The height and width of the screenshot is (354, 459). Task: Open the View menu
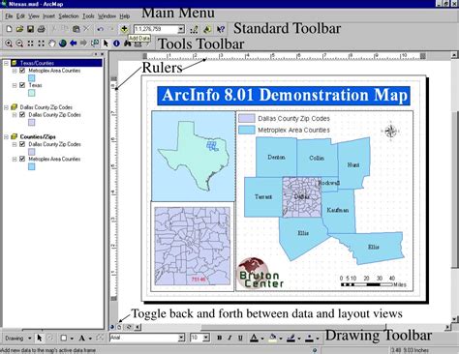[34, 16]
